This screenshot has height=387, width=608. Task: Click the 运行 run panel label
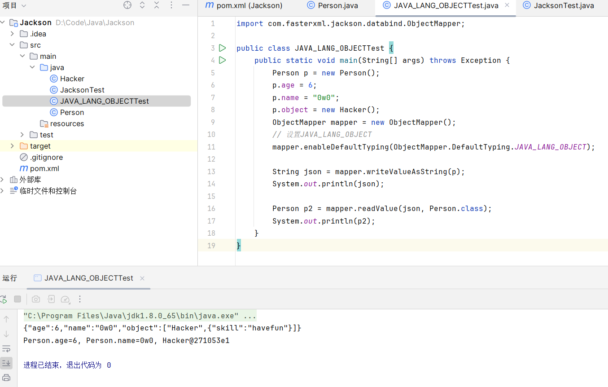tap(10, 278)
